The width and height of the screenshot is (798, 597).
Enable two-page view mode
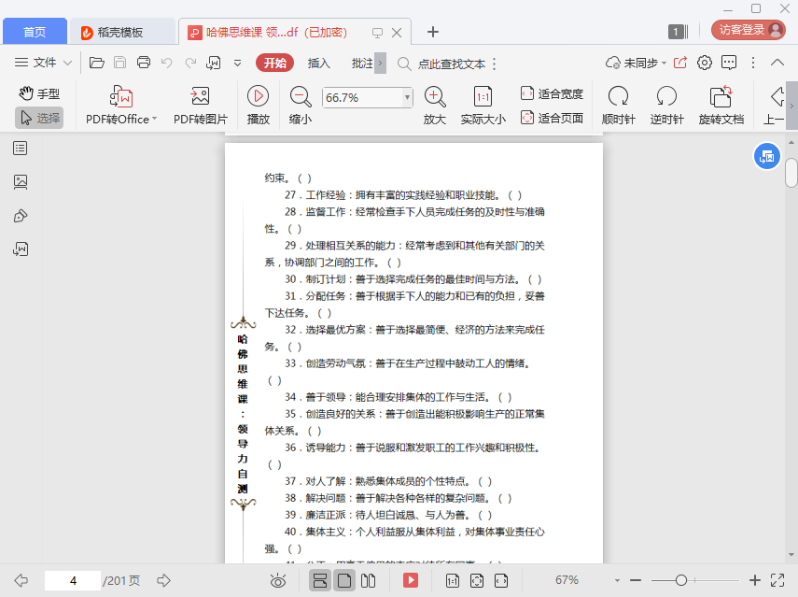368,580
